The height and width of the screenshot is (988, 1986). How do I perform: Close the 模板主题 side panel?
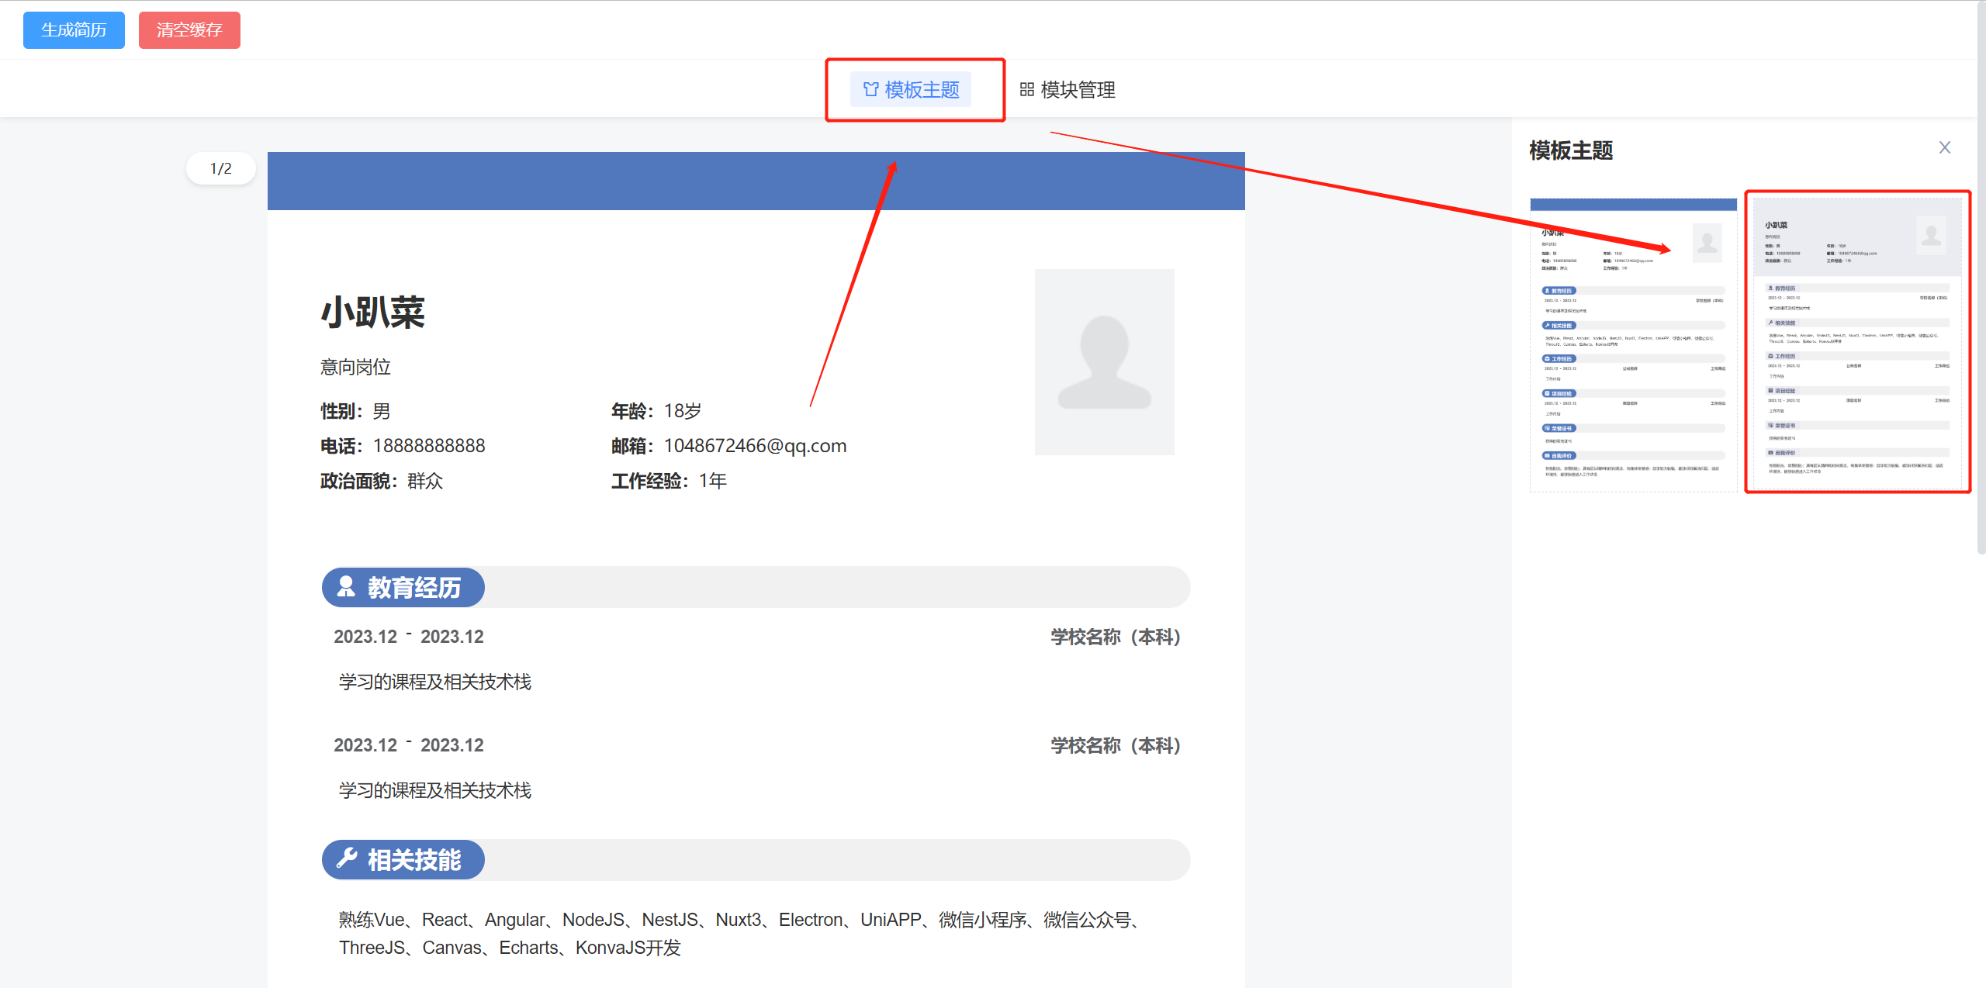pyautogui.click(x=1944, y=148)
